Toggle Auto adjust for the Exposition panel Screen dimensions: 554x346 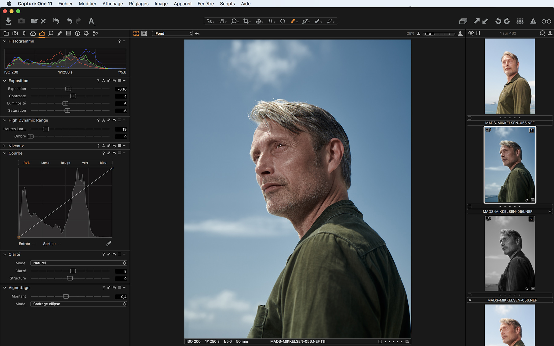pos(103,81)
